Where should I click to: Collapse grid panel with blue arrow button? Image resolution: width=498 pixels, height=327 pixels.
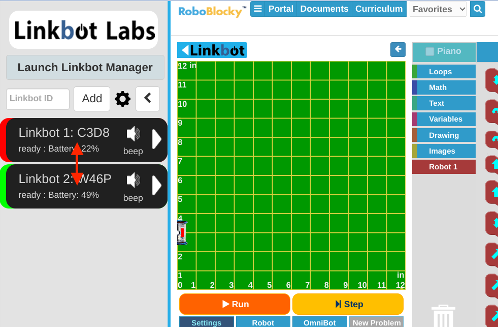pyautogui.click(x=398, y=50)
